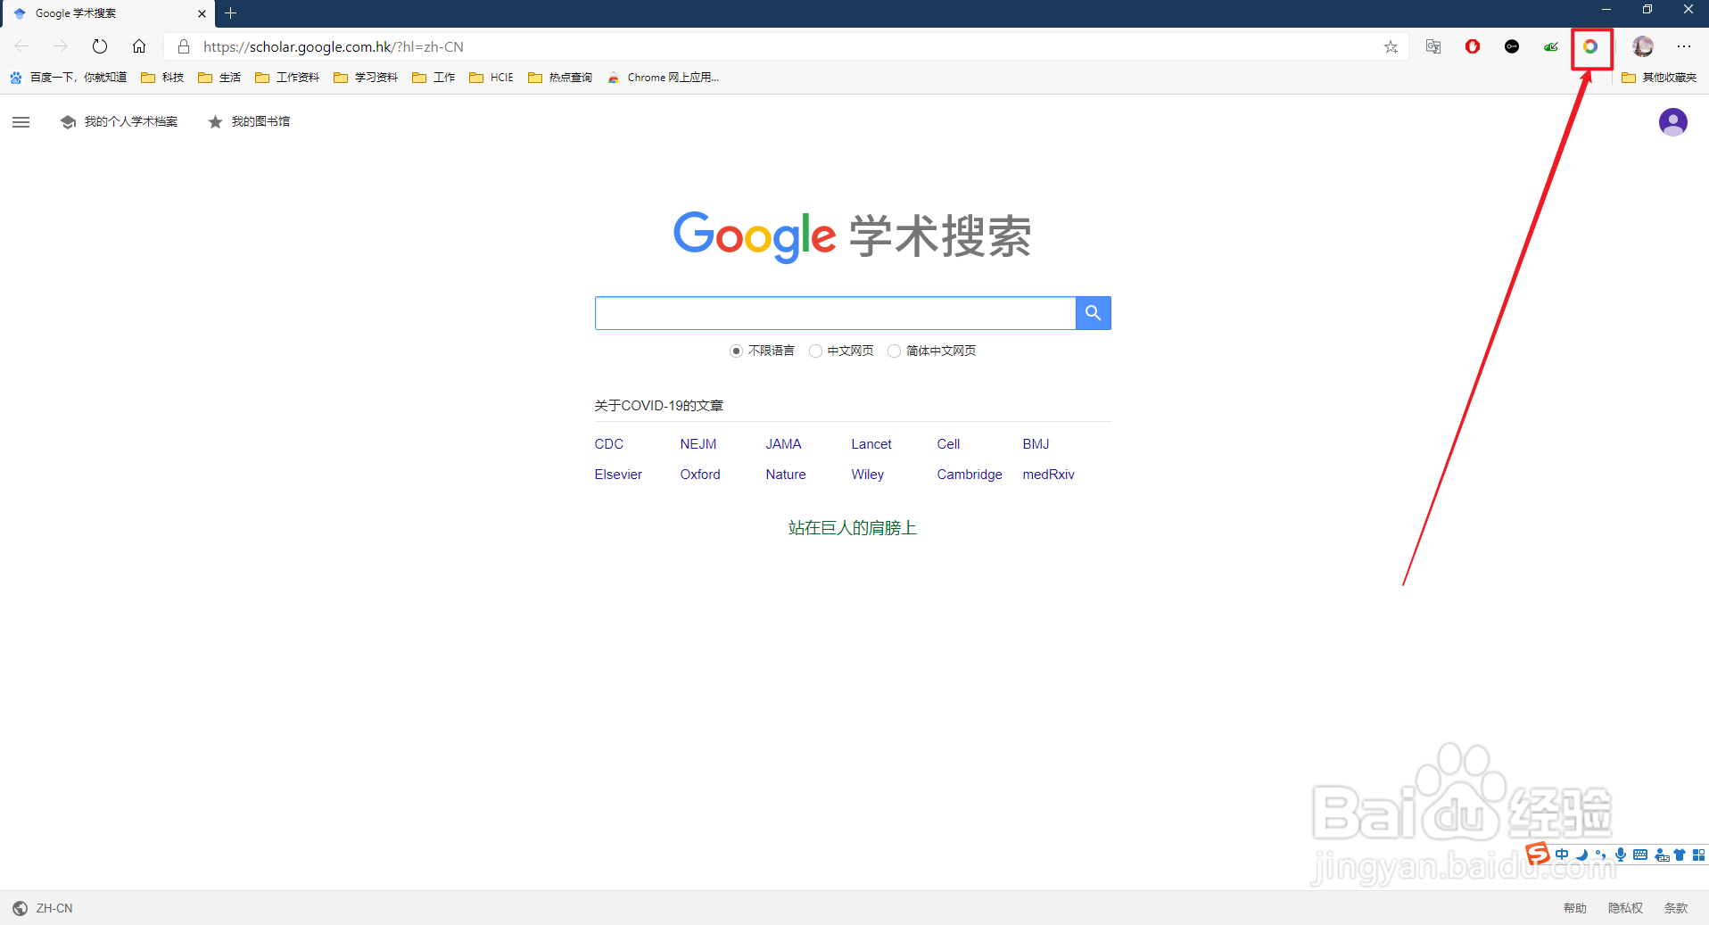This screenshot has width=1709, height=925.
Task: Open the browser three-dot settings menu
Action: tap(1684, 46)
